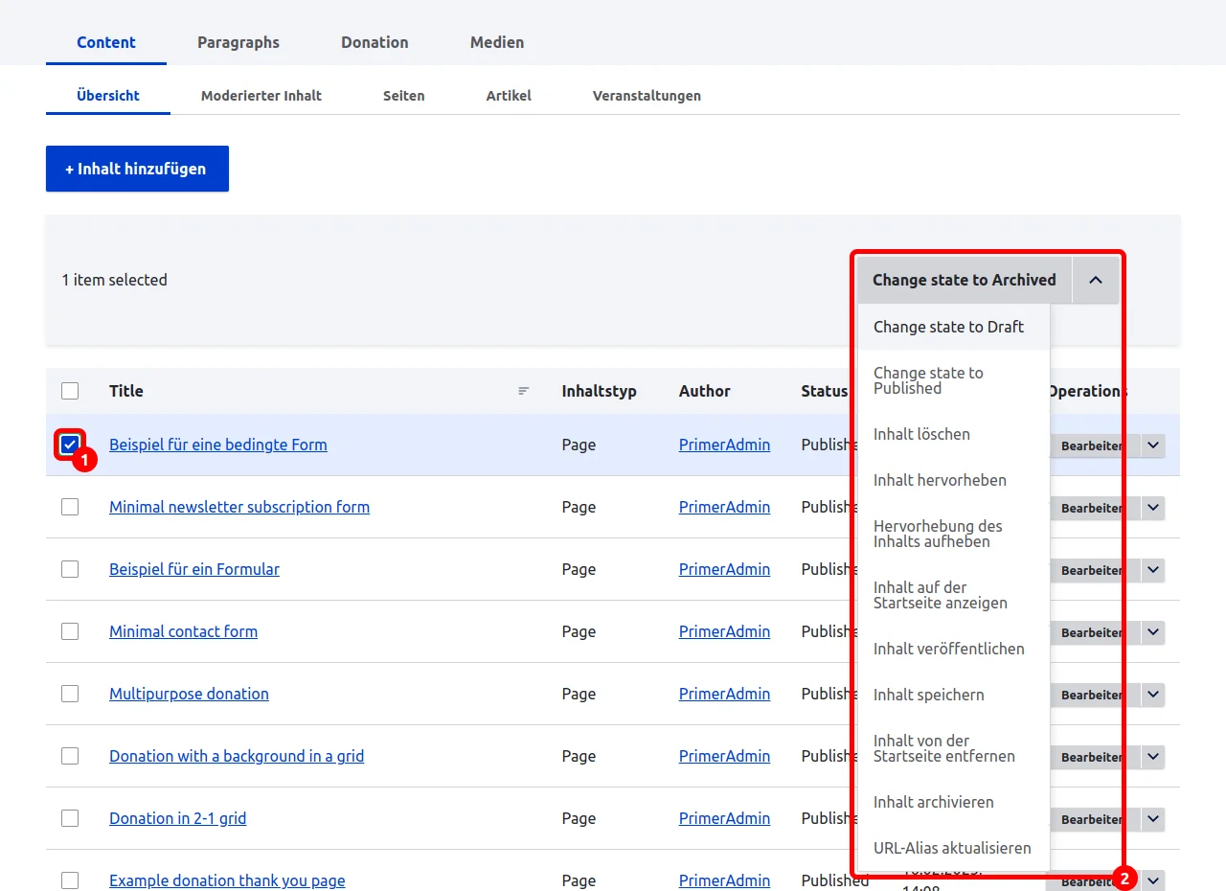Screen dimensions: 1226x891
Task: Select the Inhalt hervorheben action
Action: point(954,480)
